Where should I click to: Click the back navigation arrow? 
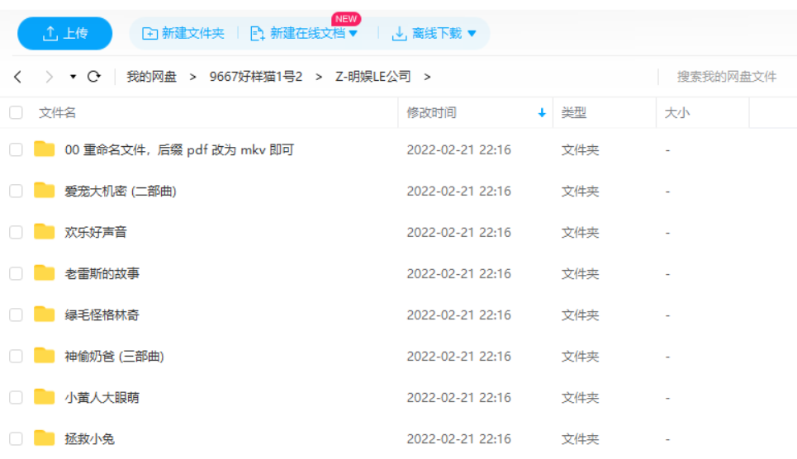18,77
